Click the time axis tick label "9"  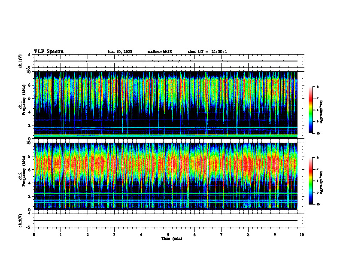275,235
